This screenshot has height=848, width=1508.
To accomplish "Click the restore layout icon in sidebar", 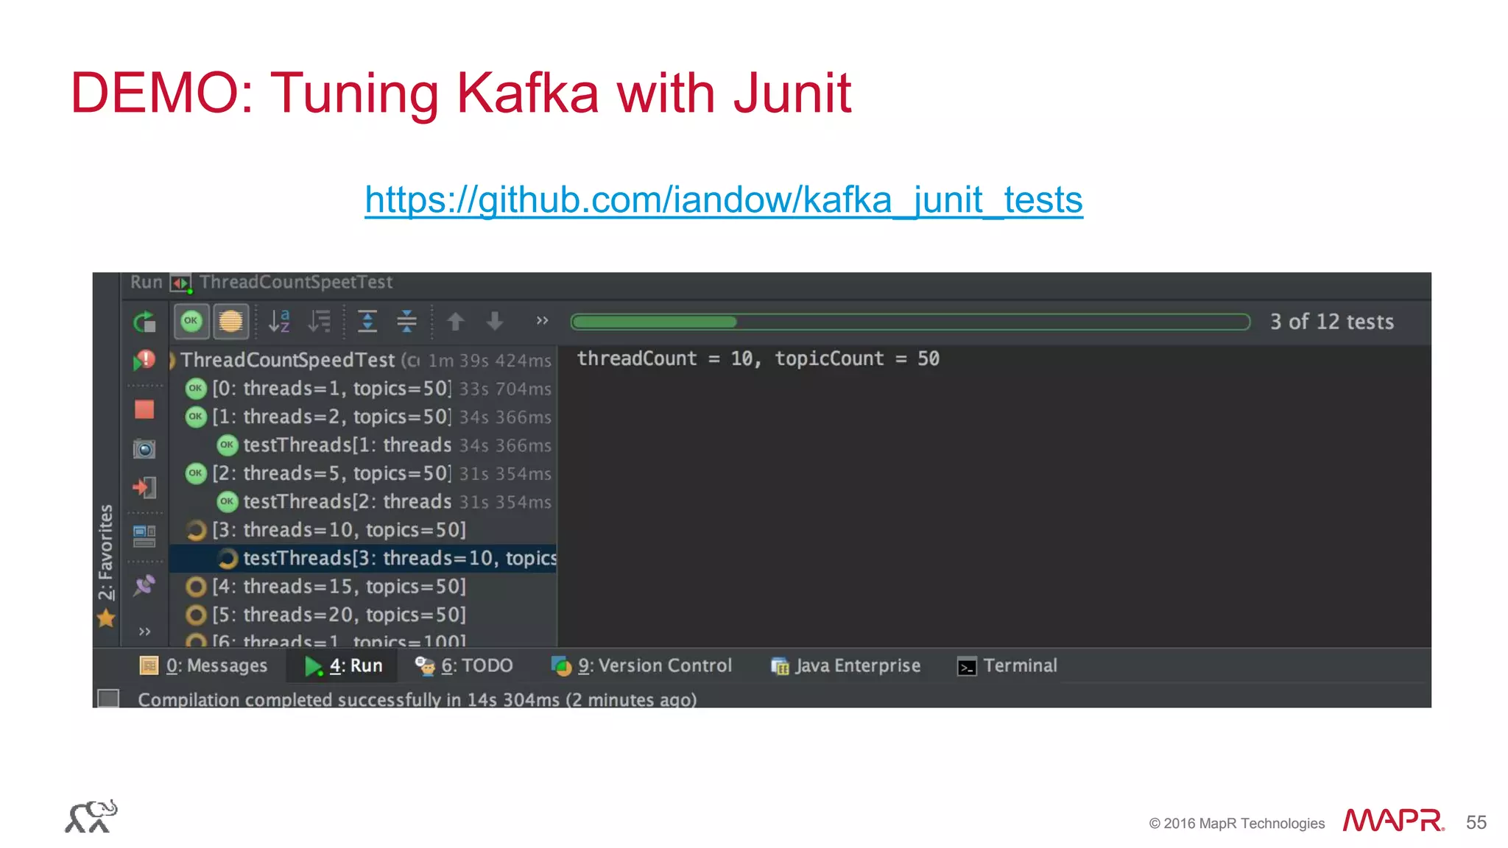I will click(144, 536).
